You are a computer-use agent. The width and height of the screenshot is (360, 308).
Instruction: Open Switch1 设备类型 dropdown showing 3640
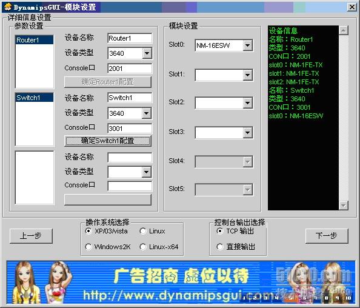(x=147, y=113)
